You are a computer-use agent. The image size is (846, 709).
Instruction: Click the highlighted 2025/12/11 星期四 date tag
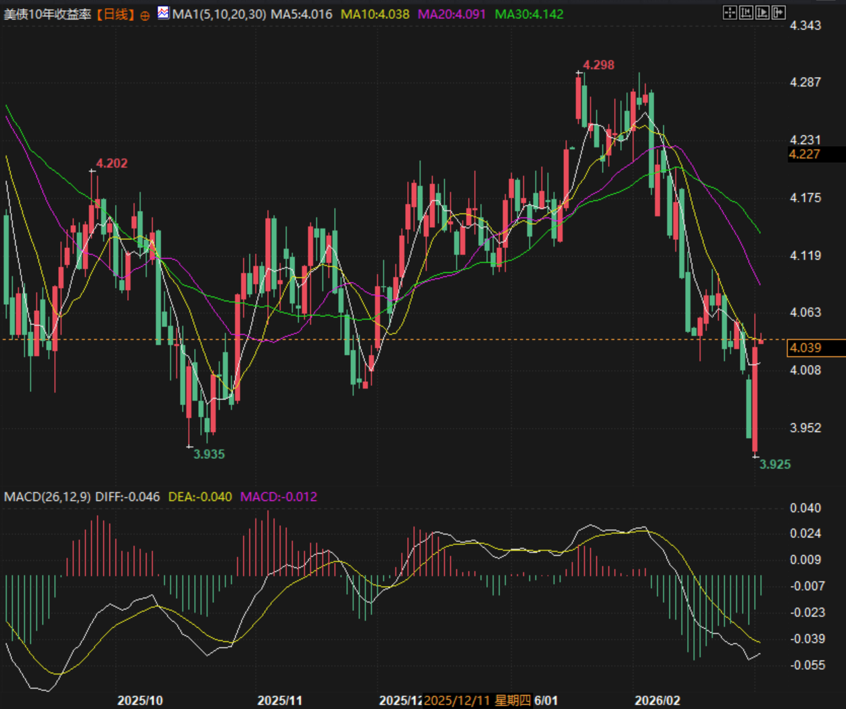coord(477,700)
